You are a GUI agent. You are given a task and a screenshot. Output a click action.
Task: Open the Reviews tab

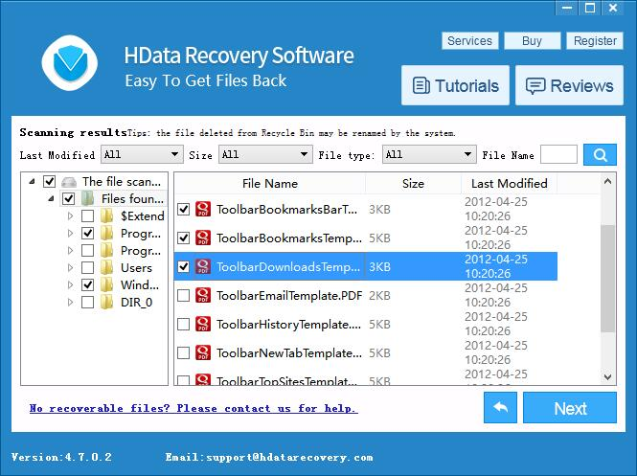[569, 86]
